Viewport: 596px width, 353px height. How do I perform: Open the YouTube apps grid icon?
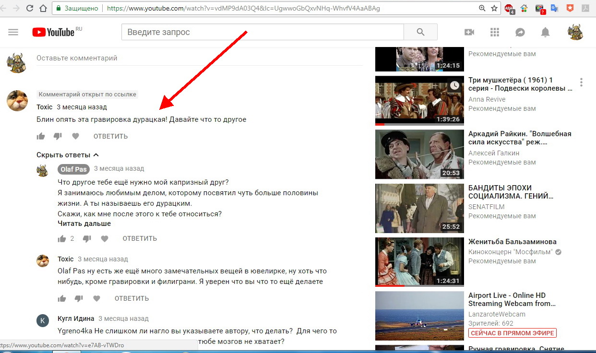click(495, 32)
